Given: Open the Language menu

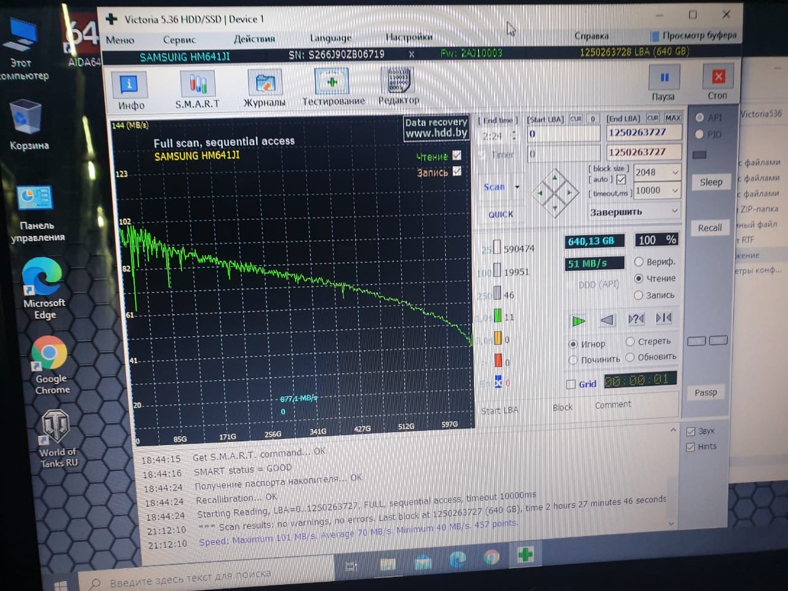Looking at the screenshot, I should (331, 38).
